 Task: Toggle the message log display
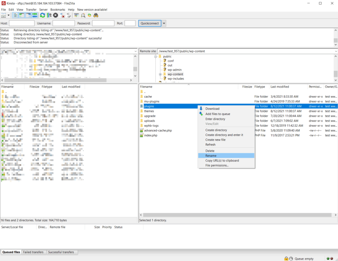[15, 16]
